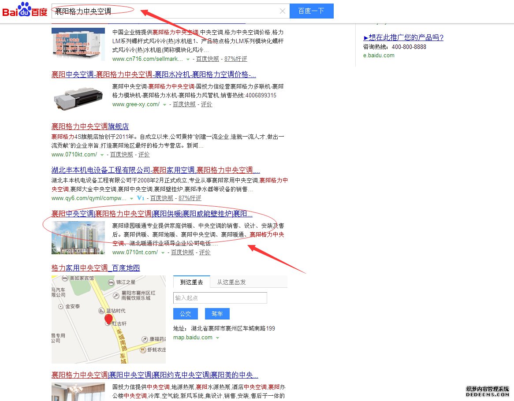
Task: Open 百度快照 for the cn716.com result
Action: [208, 59]
